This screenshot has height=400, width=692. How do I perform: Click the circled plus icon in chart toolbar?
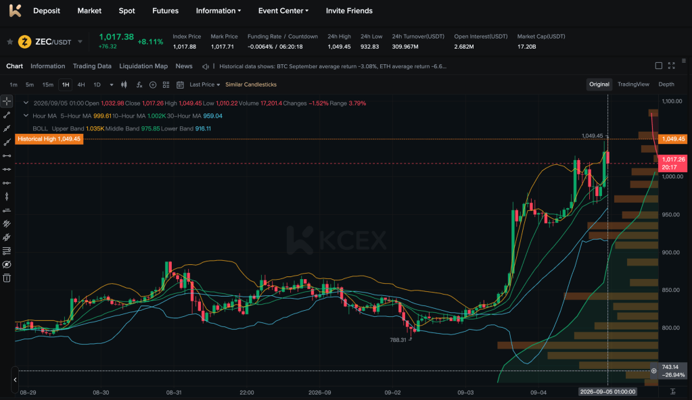point(153,84)
